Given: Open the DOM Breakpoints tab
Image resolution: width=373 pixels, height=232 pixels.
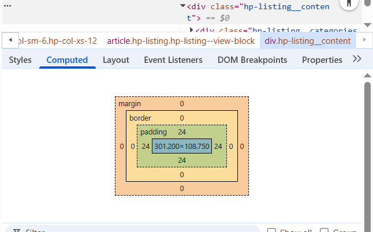Looking at the screenshot, I should click(x=252, y=60).
